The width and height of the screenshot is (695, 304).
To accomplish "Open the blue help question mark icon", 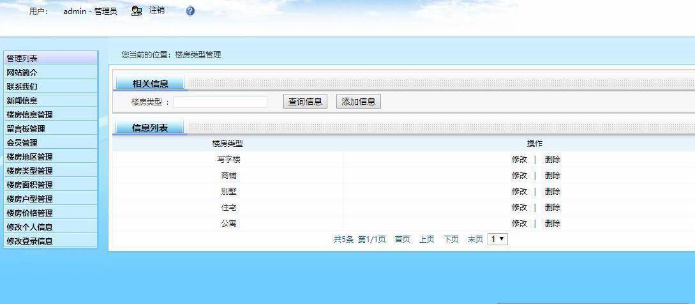I will coord(190,11).
